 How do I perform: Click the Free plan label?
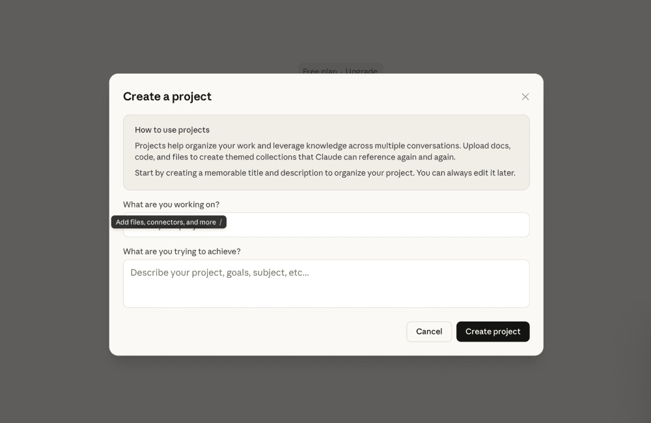coord(320,71)
